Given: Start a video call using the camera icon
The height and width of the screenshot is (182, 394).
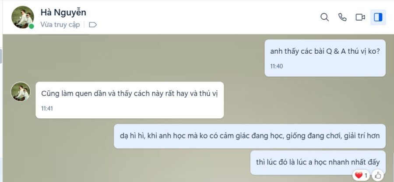Looking at the screenshot, I should point(360,17).
